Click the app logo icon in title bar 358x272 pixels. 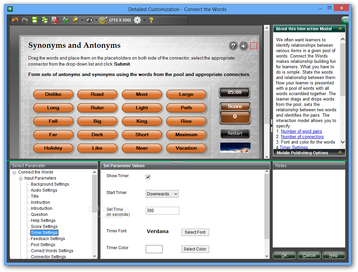click(x=10, y=9)
